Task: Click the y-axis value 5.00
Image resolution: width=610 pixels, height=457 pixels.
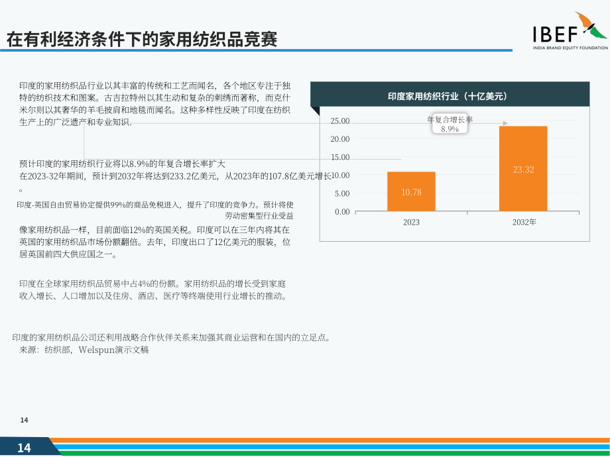Action: click(x=342, y=193)
